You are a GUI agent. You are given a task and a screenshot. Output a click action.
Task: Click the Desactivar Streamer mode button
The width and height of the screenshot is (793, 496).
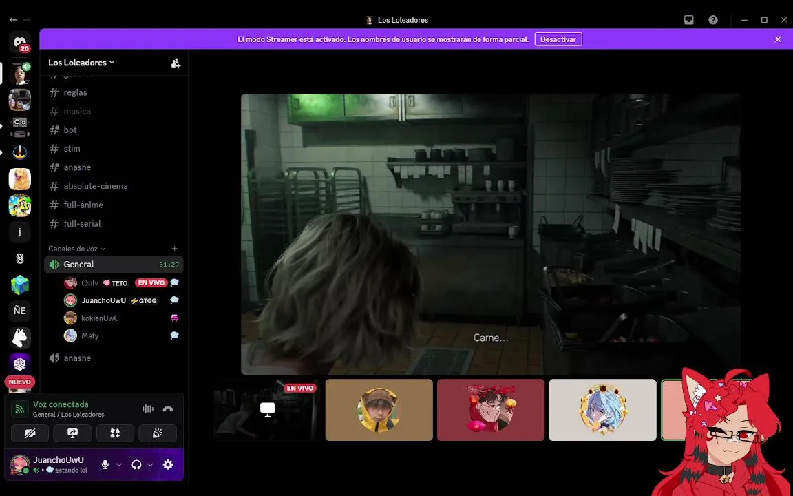[x=558, y=39]
